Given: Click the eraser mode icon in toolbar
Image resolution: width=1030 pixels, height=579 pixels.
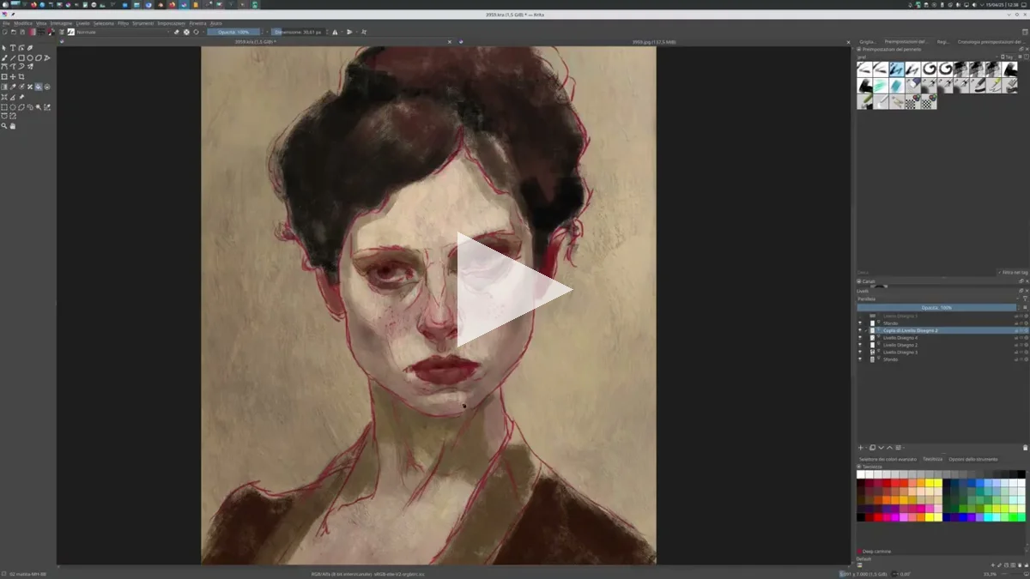Looking at the screenshot, I should pos(177,32).
